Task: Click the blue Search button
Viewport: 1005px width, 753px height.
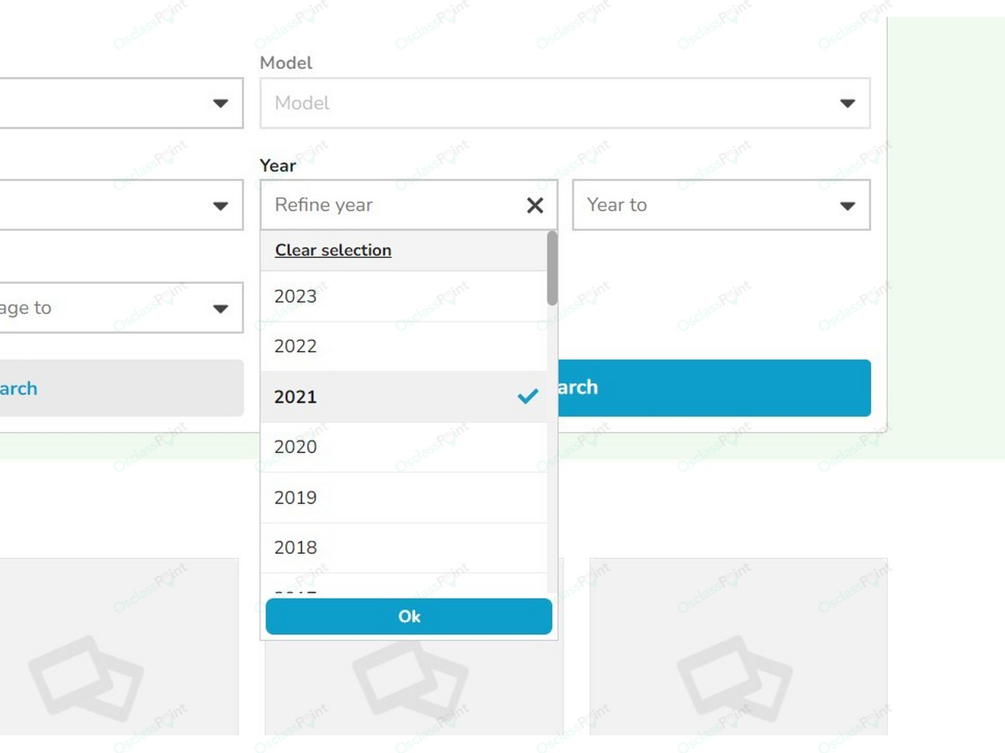Action: [x=714, y=388]
